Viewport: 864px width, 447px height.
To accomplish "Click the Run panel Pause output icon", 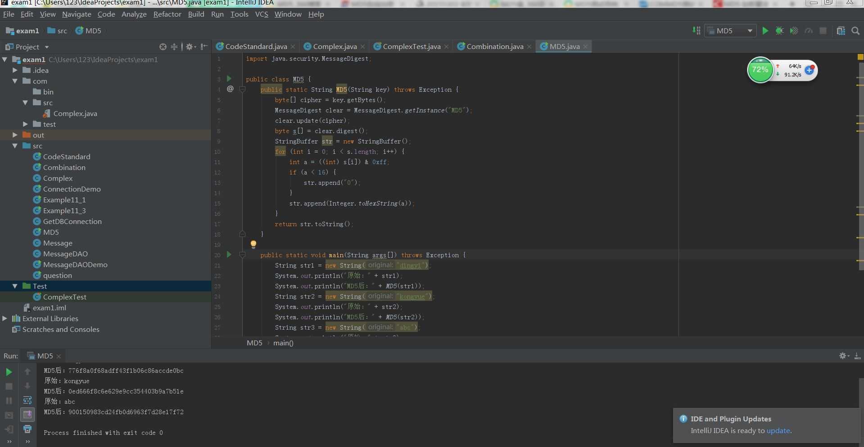I will tap(9, 401).
